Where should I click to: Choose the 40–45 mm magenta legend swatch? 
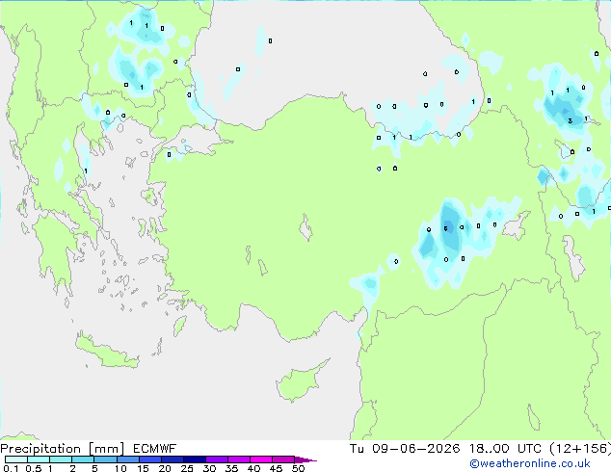[x=261, y=459]
